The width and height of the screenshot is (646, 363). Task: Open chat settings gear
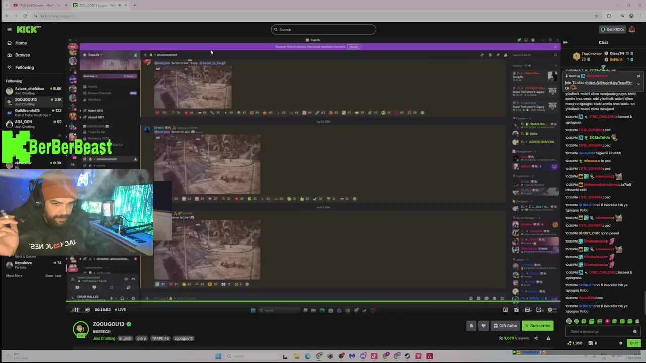pos(621,343)
